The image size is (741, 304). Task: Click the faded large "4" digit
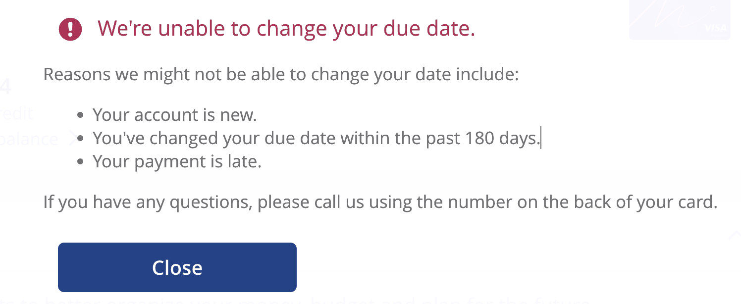click(x=5, y=87)
